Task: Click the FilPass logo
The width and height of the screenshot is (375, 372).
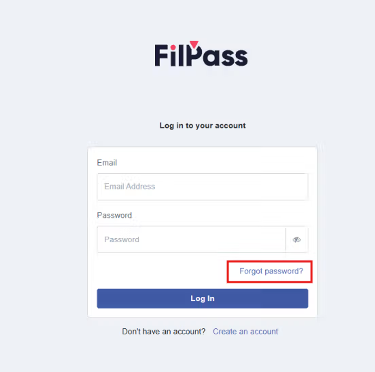Action: pos(201,56)
